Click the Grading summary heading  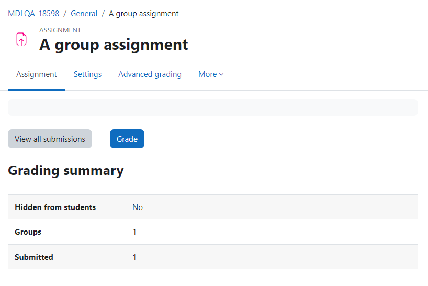click(66, 170)
